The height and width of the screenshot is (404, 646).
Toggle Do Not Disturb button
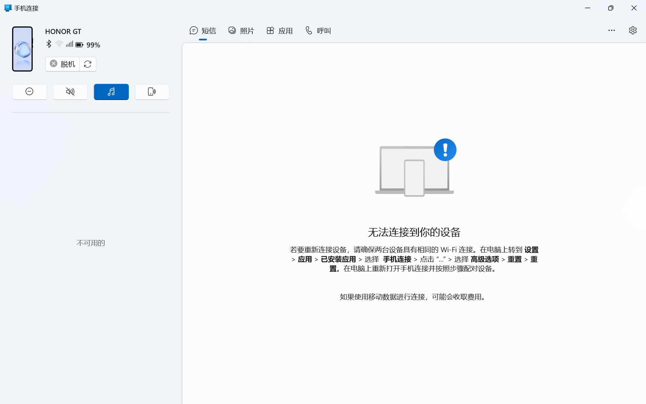click(30, 92)
